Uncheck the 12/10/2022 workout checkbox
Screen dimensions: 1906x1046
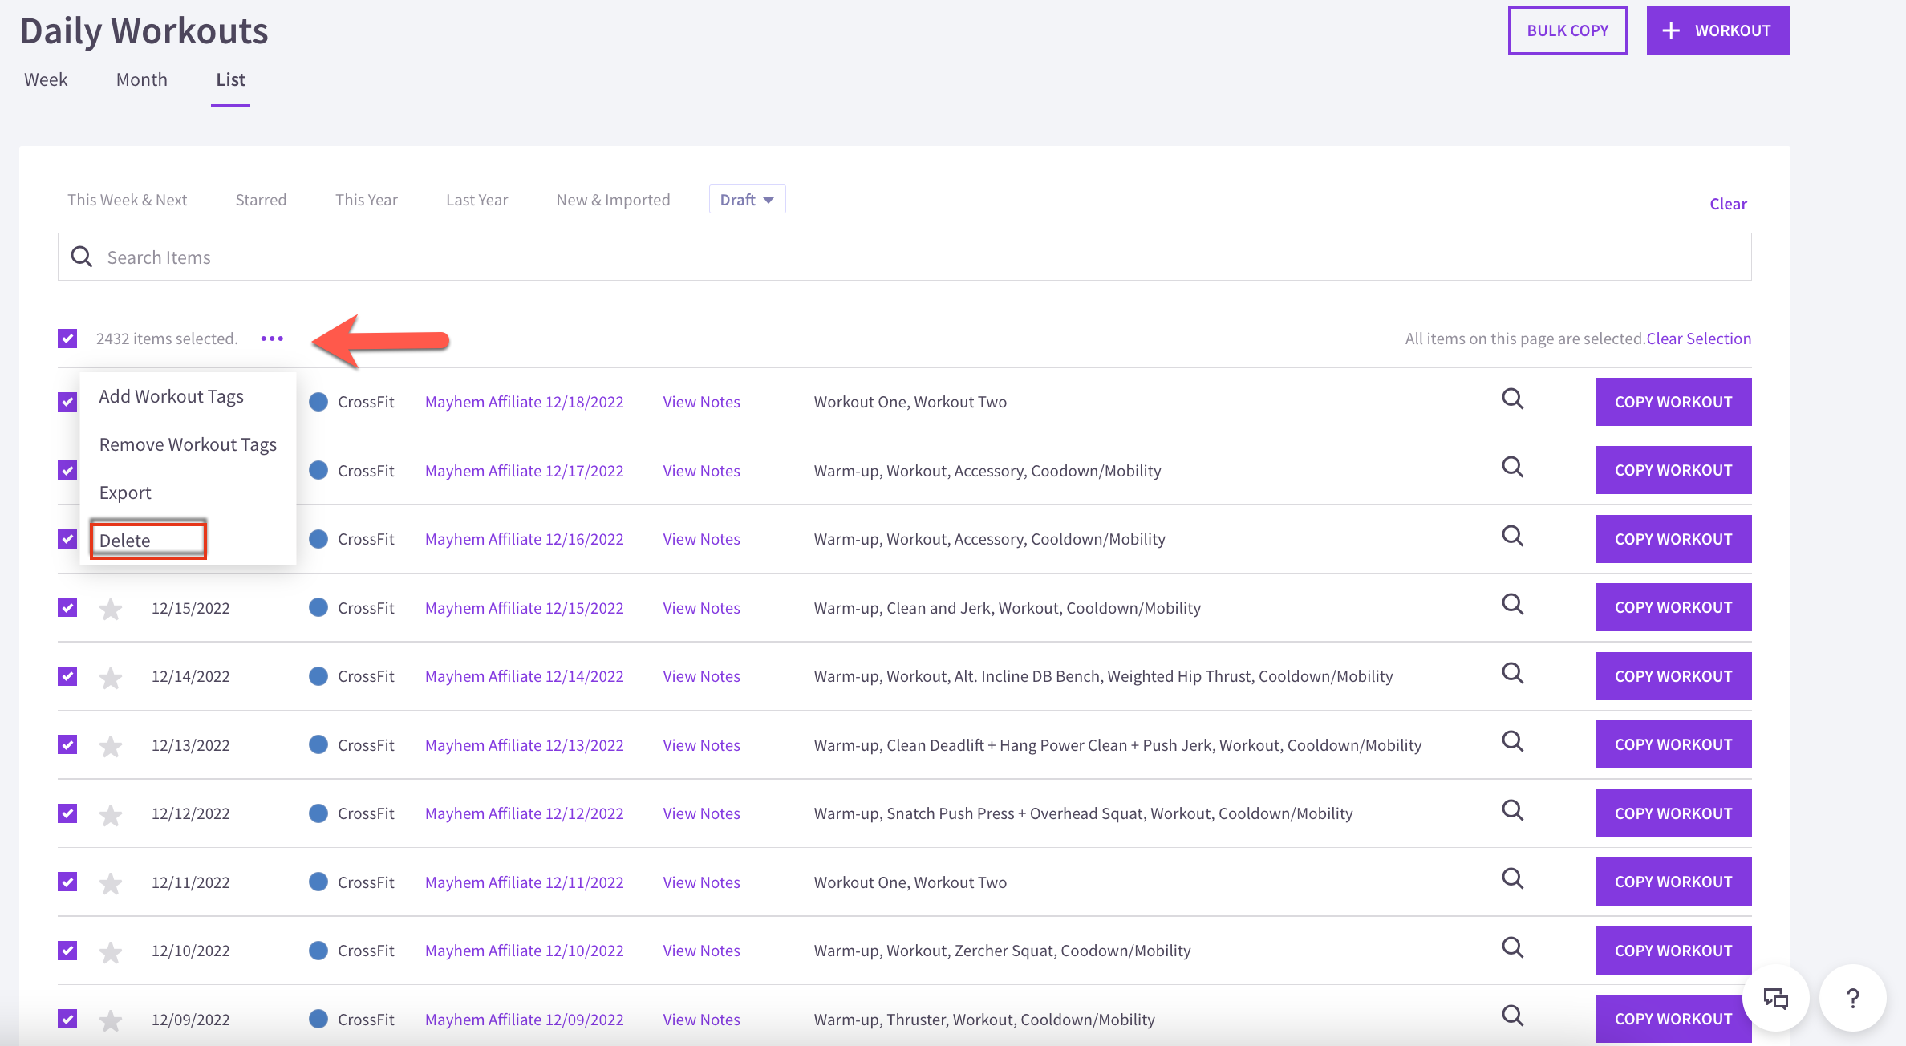[67, 951]
